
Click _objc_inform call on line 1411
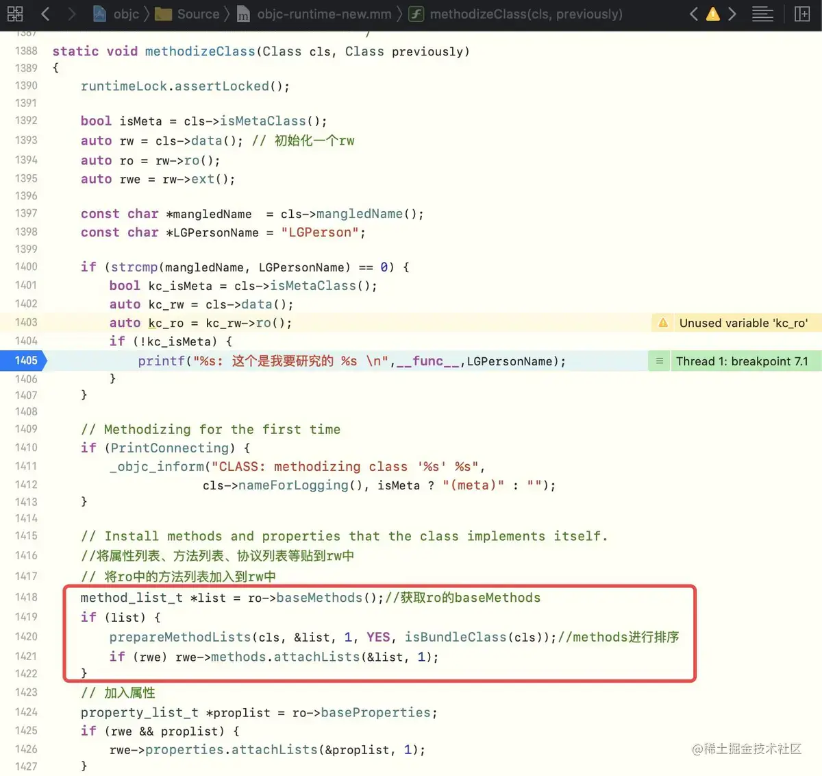[x=157, y=467]
